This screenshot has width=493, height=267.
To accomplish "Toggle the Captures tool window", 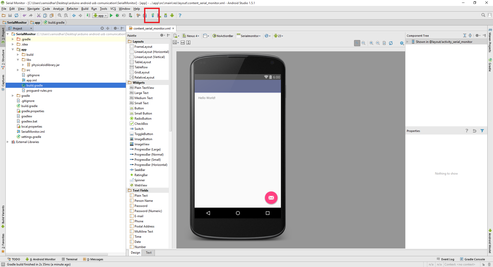I will point(3,83).
